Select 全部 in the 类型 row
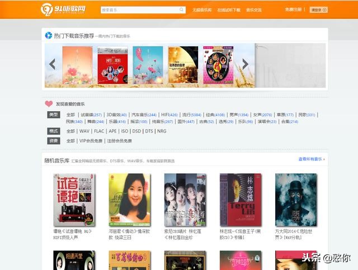358x270 pixels. click(x=70, y=115)
